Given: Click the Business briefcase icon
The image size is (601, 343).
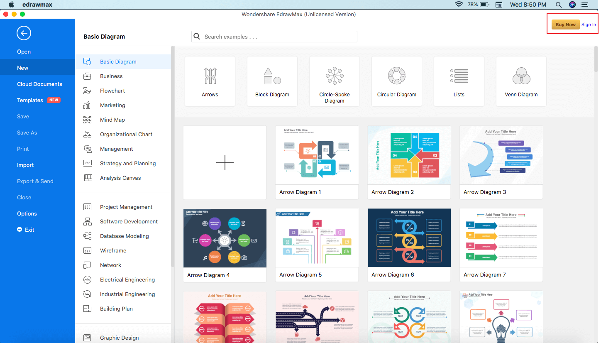Looking at the screenshot, I should [87, 76].
